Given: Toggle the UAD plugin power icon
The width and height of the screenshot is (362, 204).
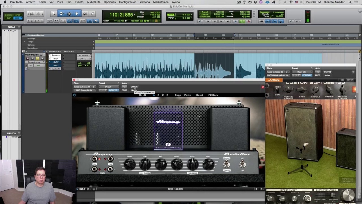Looking at the screenshot, I should point(74,95).
